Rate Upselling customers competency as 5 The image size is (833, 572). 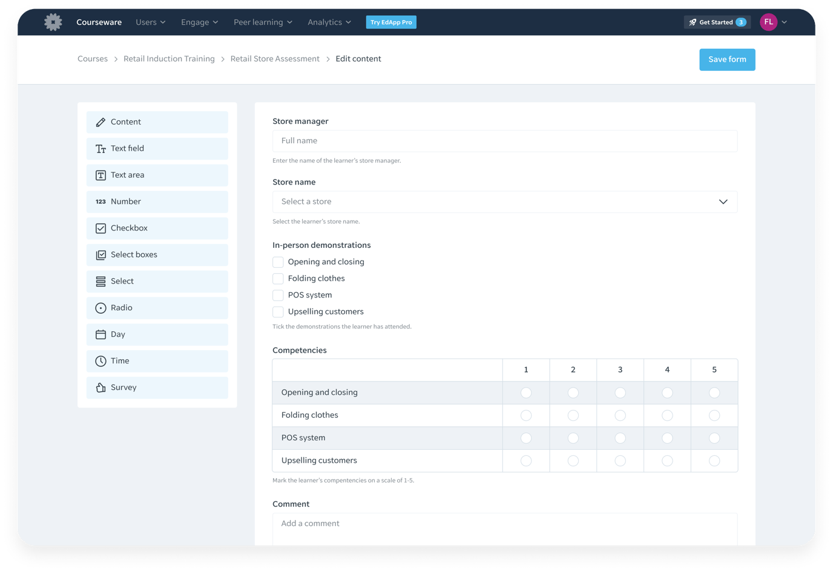tap(714, 461)
